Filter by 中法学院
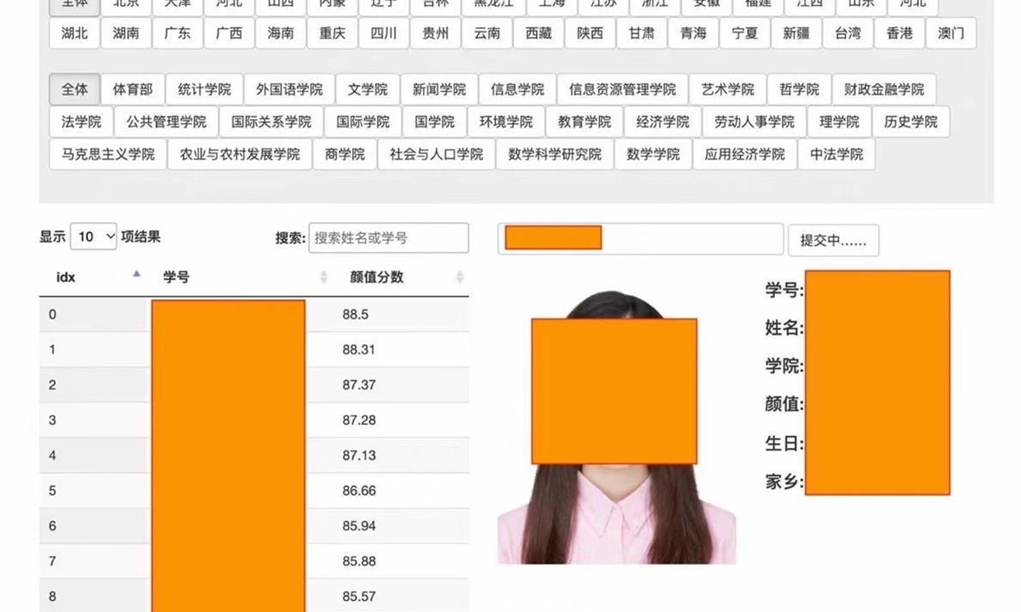The width and height of the screenshot is (1021, 612). tap(836, 154)
